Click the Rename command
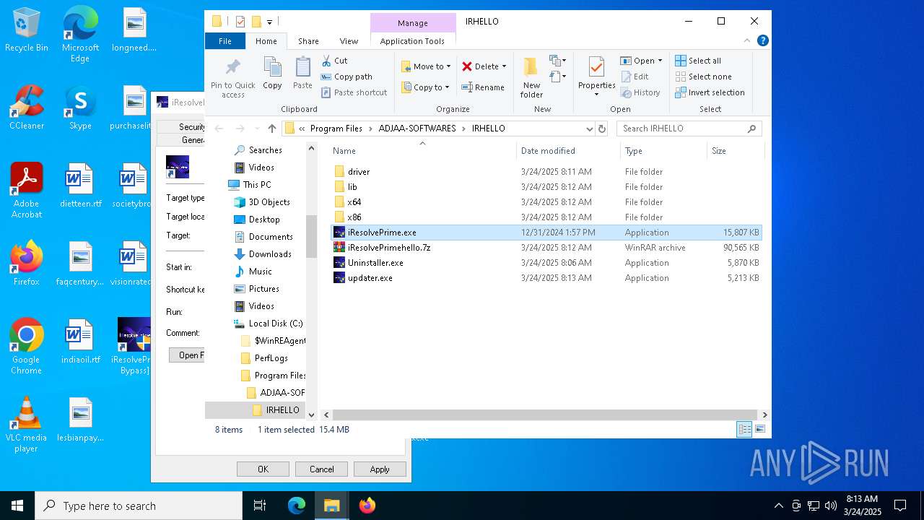924x520 pixels. tap(483, 87)
